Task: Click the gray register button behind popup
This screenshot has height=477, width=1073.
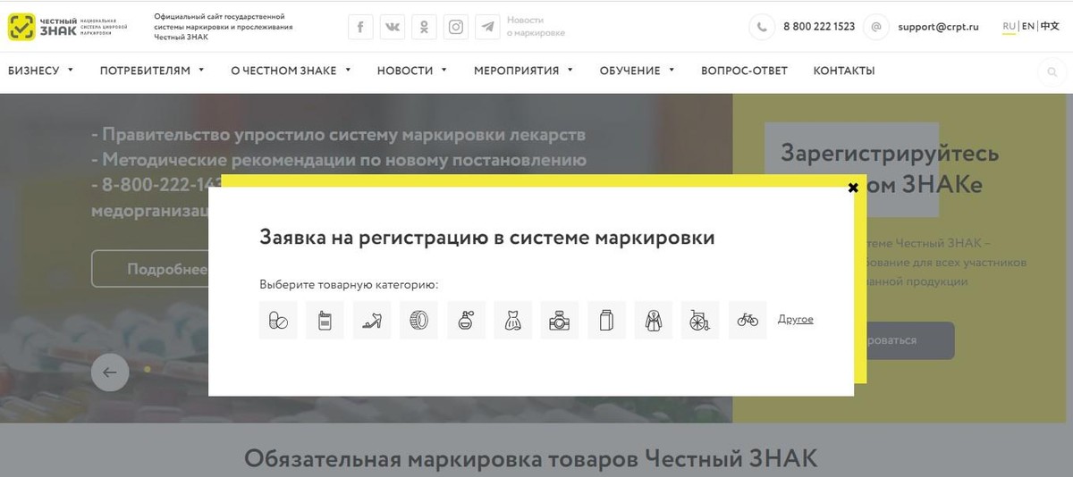Action: point(904,340)
